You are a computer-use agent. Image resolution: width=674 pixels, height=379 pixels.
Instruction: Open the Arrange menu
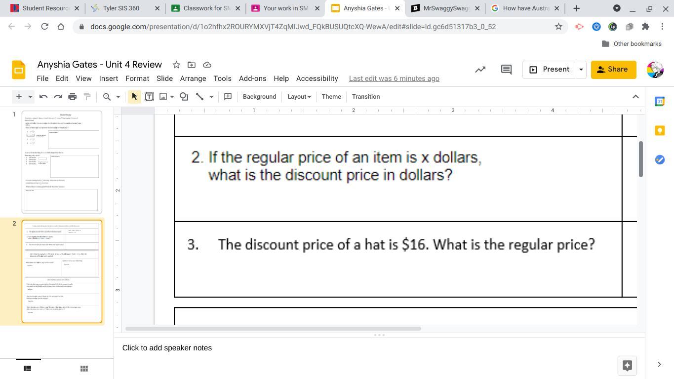click(x=193, y=78)
